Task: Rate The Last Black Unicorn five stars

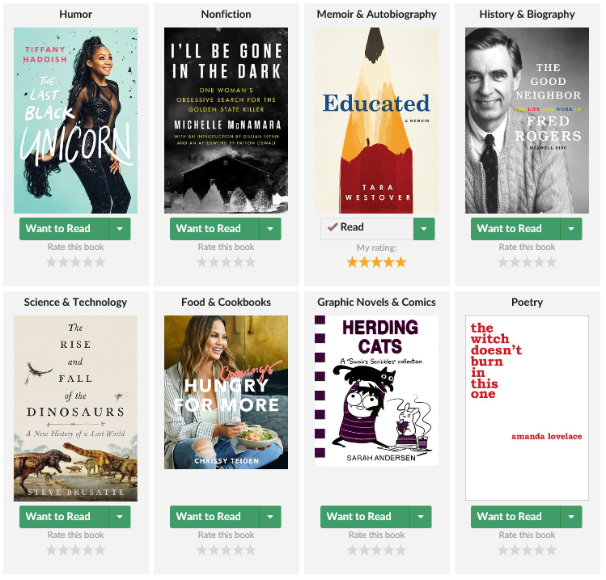Action: tap(100, 263)
